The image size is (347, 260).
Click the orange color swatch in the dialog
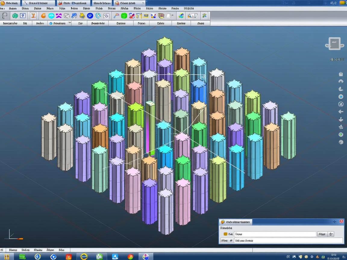[225, 234]
